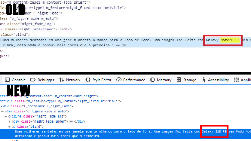Collapse the p class blind node
Screen dimensions: 251x141
click(9, 127)
